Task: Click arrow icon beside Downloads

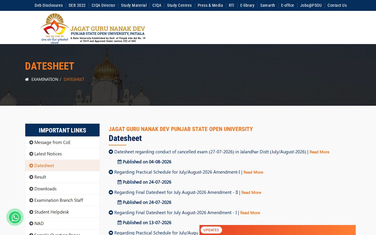Action: (31, 189)
